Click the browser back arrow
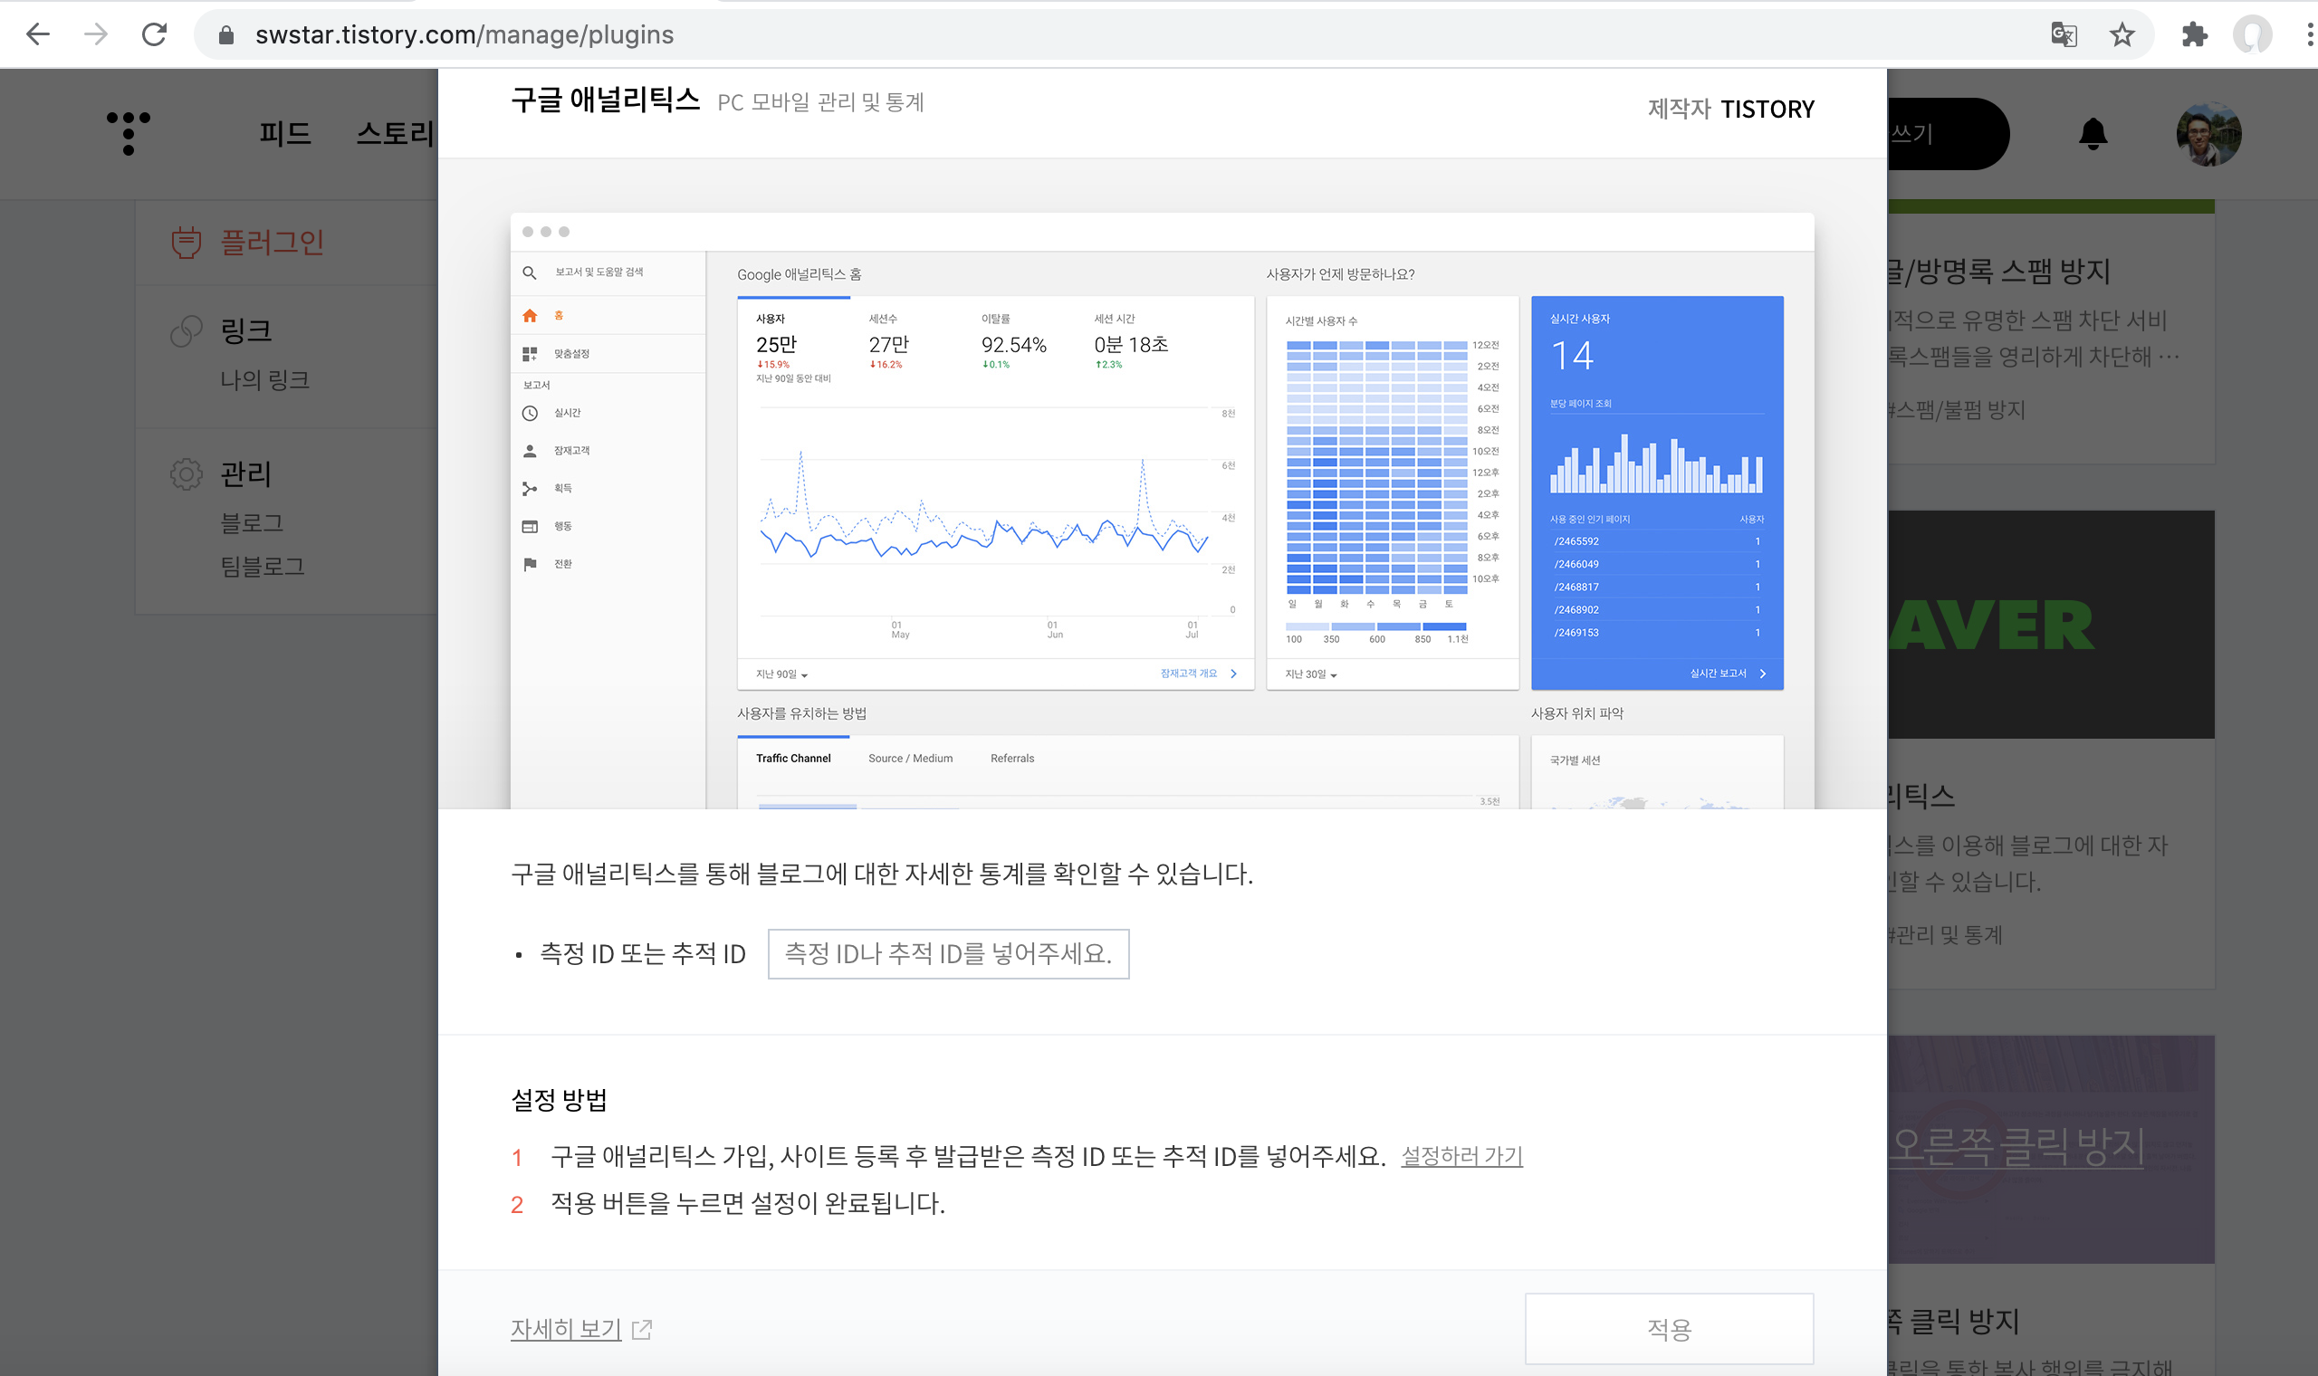 (x=38, y=35)
